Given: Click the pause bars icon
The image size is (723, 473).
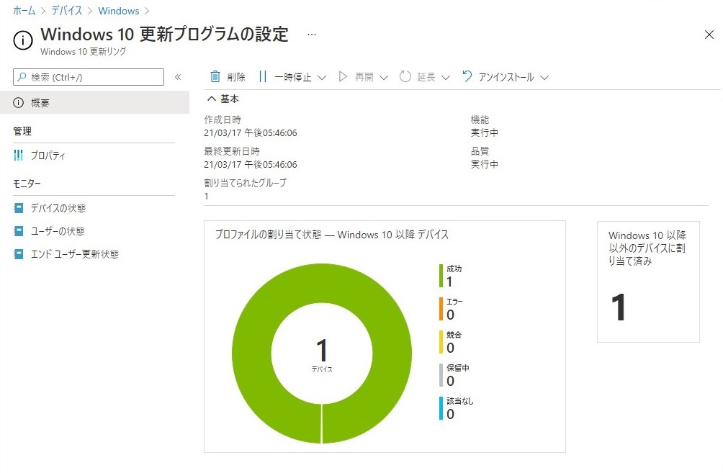Looking at the screenshot, I should pyautogui.click(x=262, y=76).
